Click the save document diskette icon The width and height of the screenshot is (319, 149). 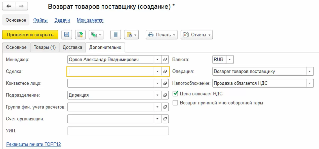point(67,35)
